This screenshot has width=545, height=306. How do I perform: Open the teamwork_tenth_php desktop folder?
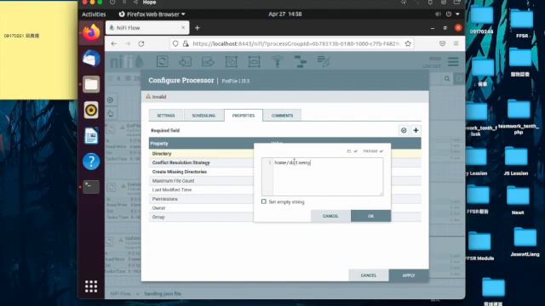tap(519, 117)
